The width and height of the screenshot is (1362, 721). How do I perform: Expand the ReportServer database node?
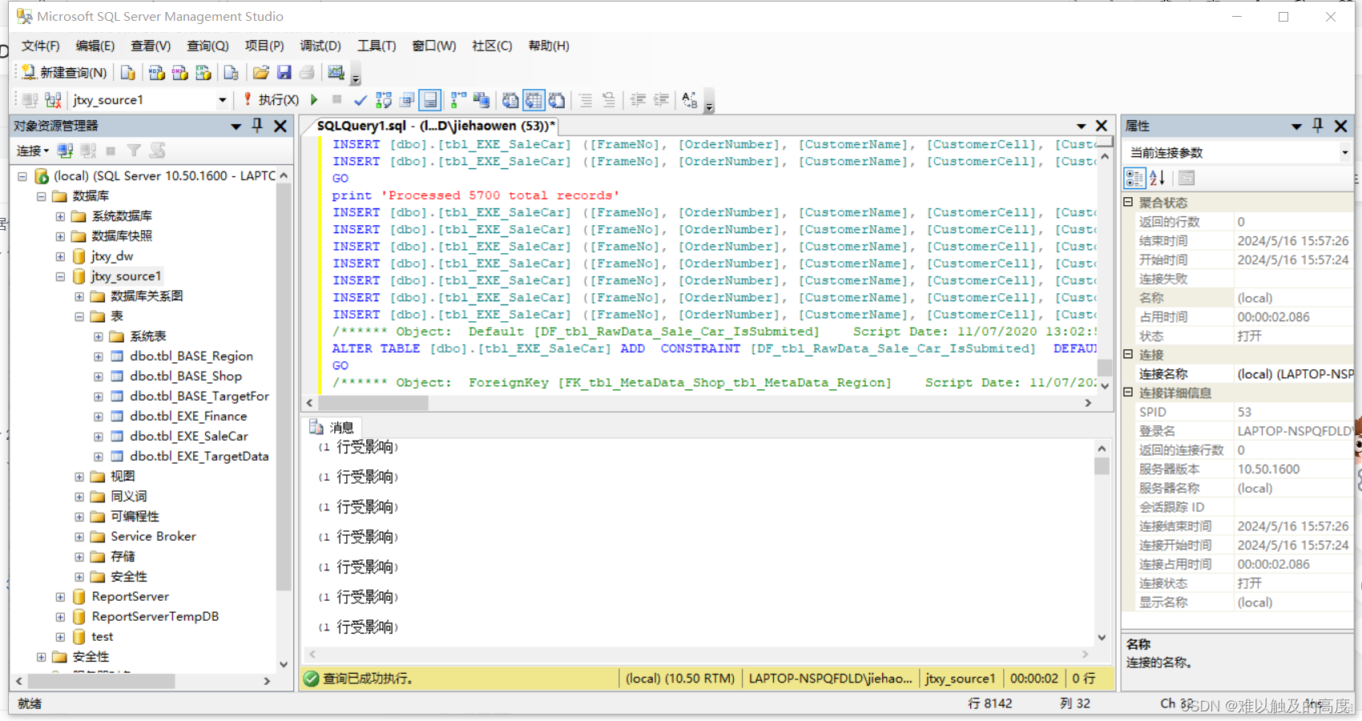pos(60,597)
